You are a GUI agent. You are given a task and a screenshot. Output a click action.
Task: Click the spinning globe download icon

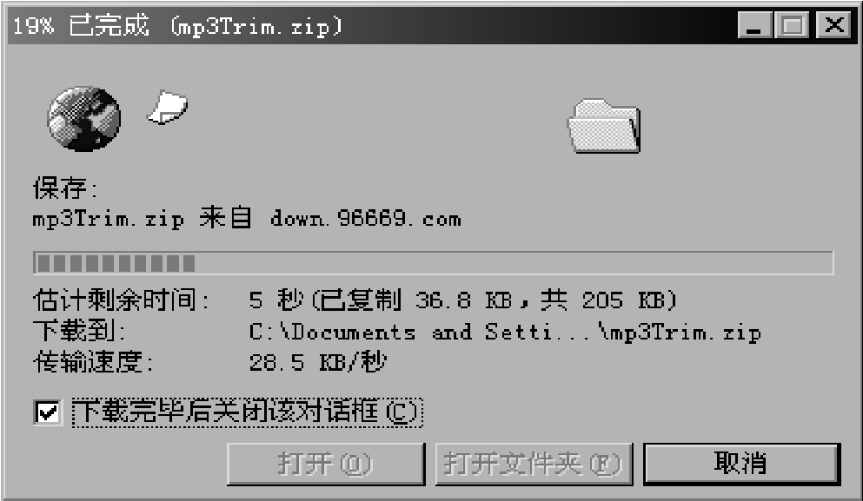pos(84,118)
